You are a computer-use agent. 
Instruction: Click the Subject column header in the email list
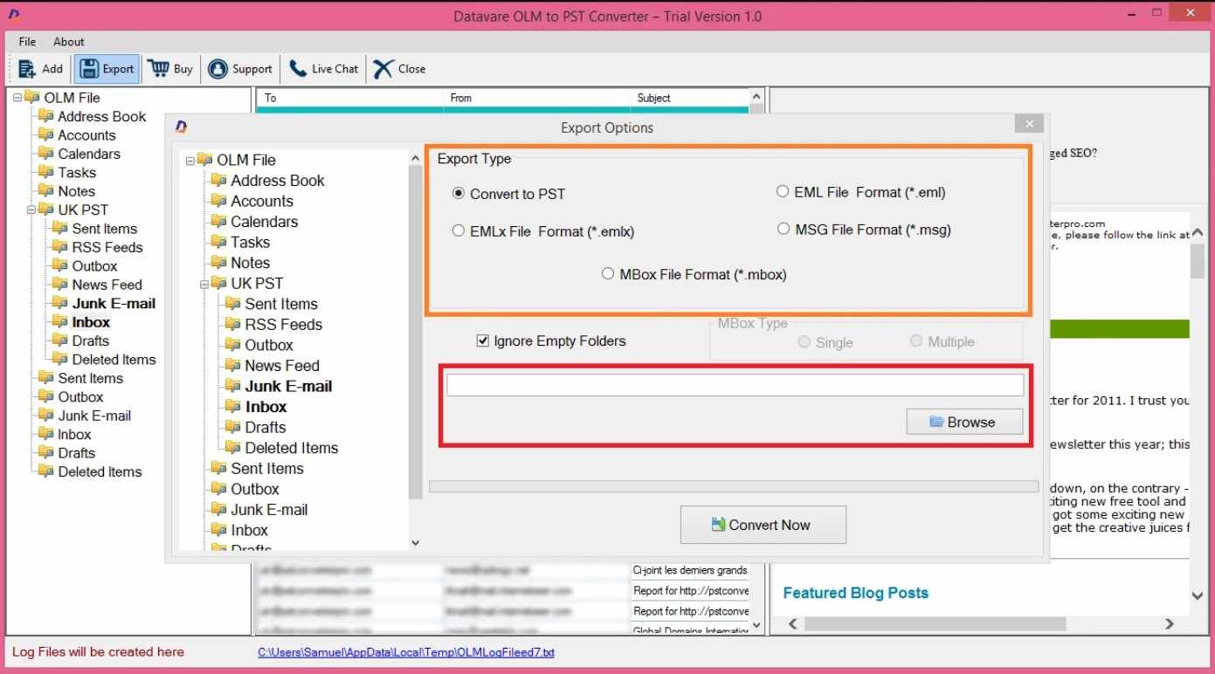coord(689,98)
